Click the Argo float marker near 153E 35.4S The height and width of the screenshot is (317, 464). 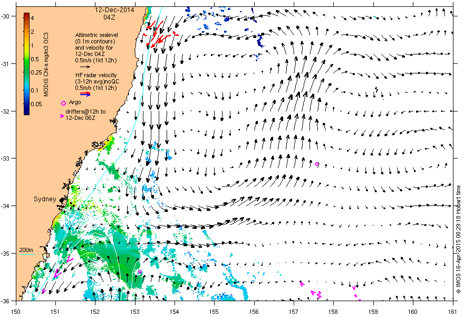[140, 272]
